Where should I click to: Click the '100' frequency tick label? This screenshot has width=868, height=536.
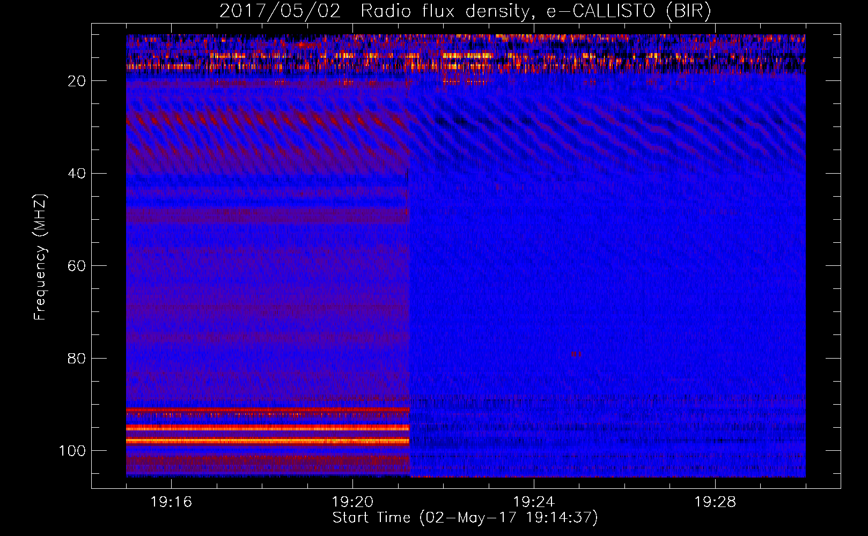[x=72, y=451]
